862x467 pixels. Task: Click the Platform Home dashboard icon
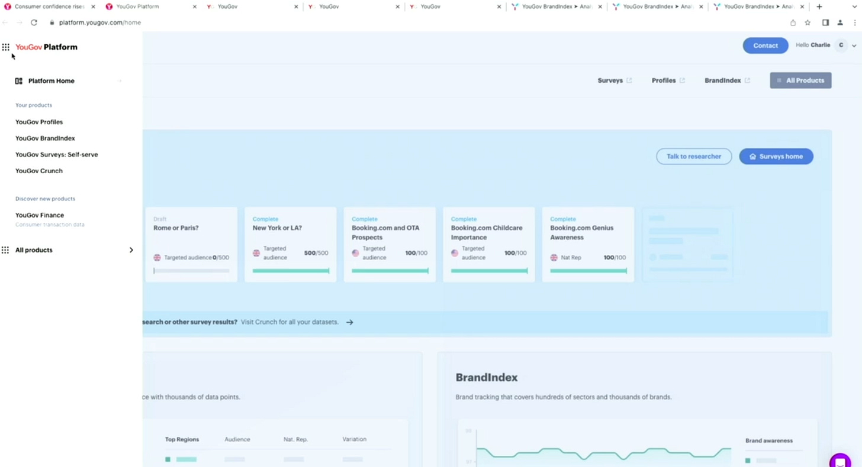coord(19,81)
